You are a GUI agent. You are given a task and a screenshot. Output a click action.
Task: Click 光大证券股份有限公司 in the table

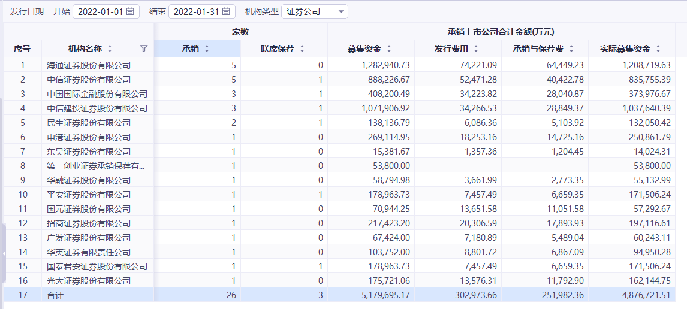pyautogui.click(x=89, y=280)
